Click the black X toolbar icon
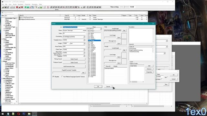207x116 pixels. click(x=76, y=7)
